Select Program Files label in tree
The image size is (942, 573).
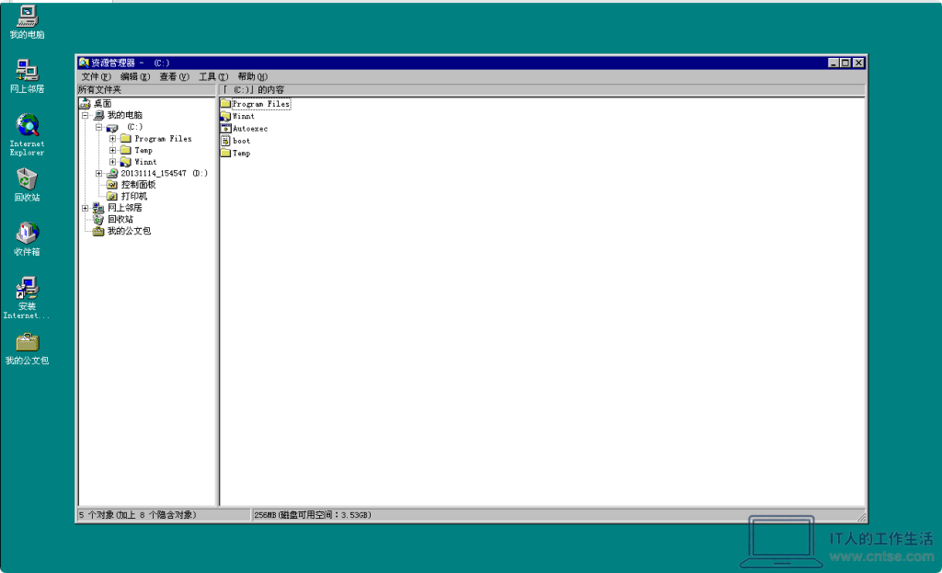click(x=164, y=139)
